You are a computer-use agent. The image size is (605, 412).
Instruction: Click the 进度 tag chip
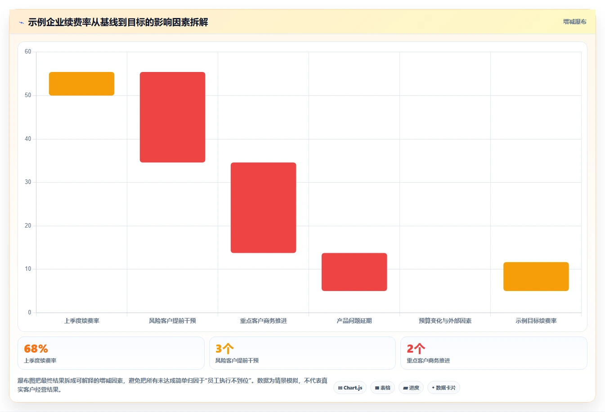tap(411, 388)
